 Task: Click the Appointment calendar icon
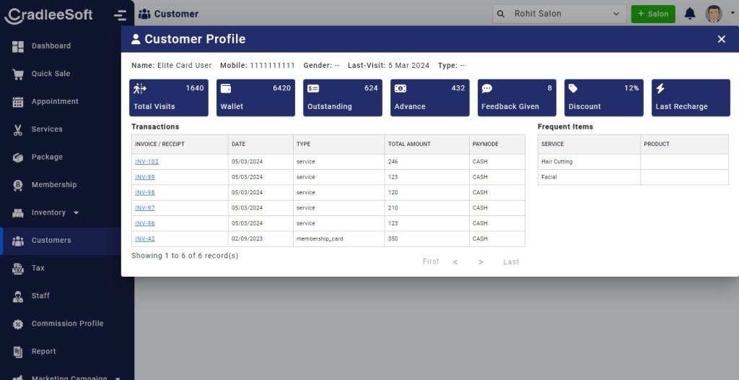point(18,102)
